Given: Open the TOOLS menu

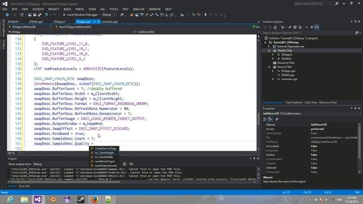Looking at the screenshot, I should (113, 9).
